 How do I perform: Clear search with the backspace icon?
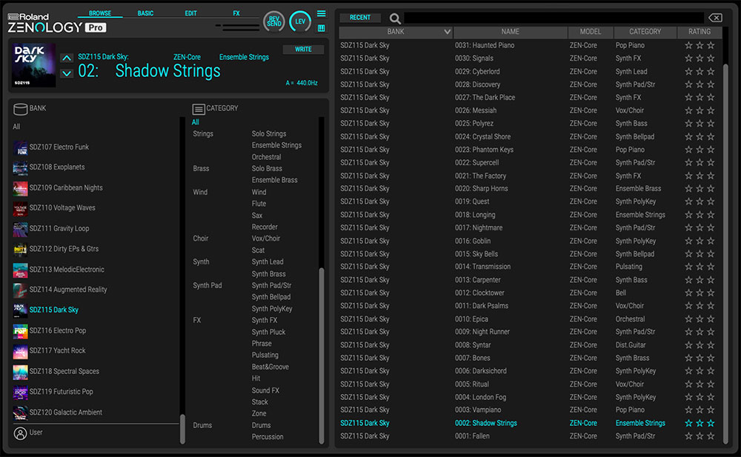tap(714, 18)
